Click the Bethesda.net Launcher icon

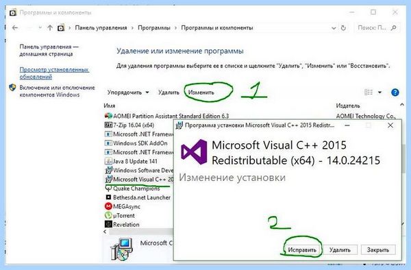108,197
